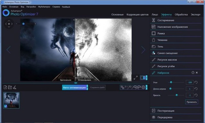
Task: Switch to the Экспорт tab
Action: pos(195,14)
